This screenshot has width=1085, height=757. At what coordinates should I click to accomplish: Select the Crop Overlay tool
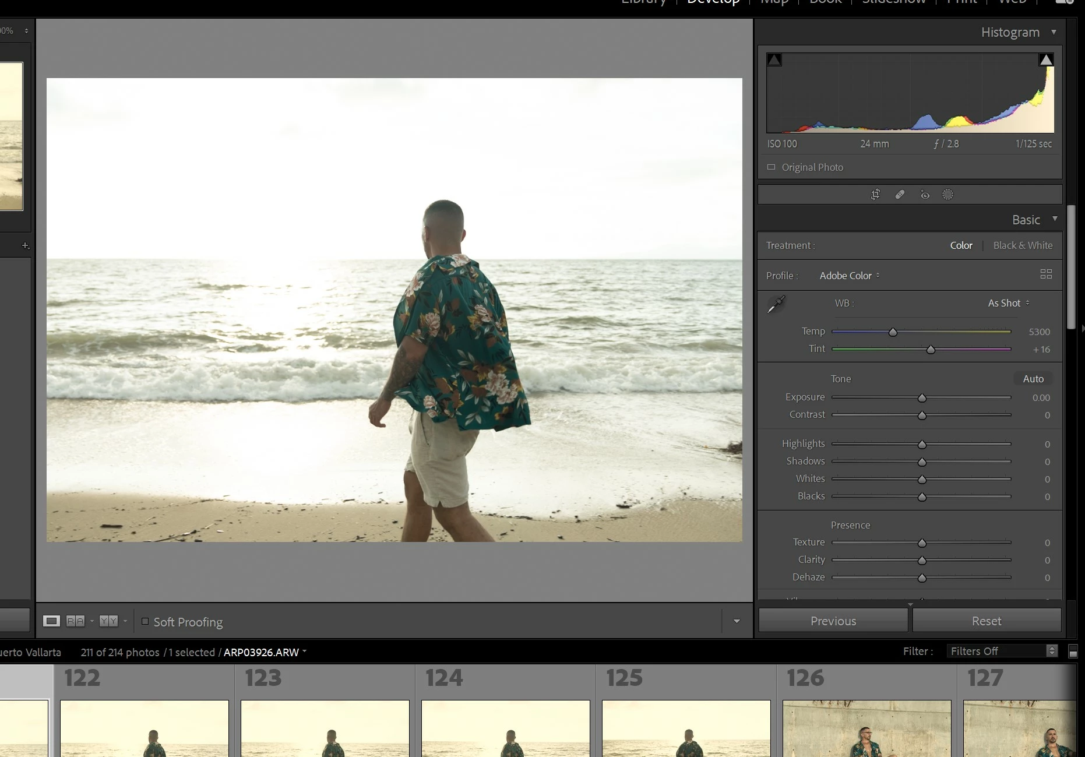coord(875,195)
